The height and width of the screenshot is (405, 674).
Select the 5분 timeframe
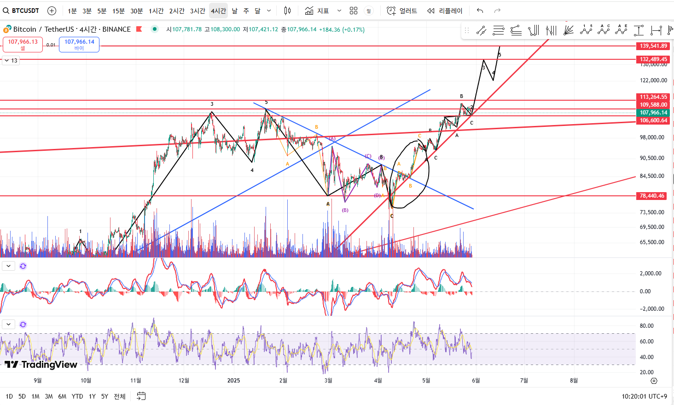[x=102, y=11]
